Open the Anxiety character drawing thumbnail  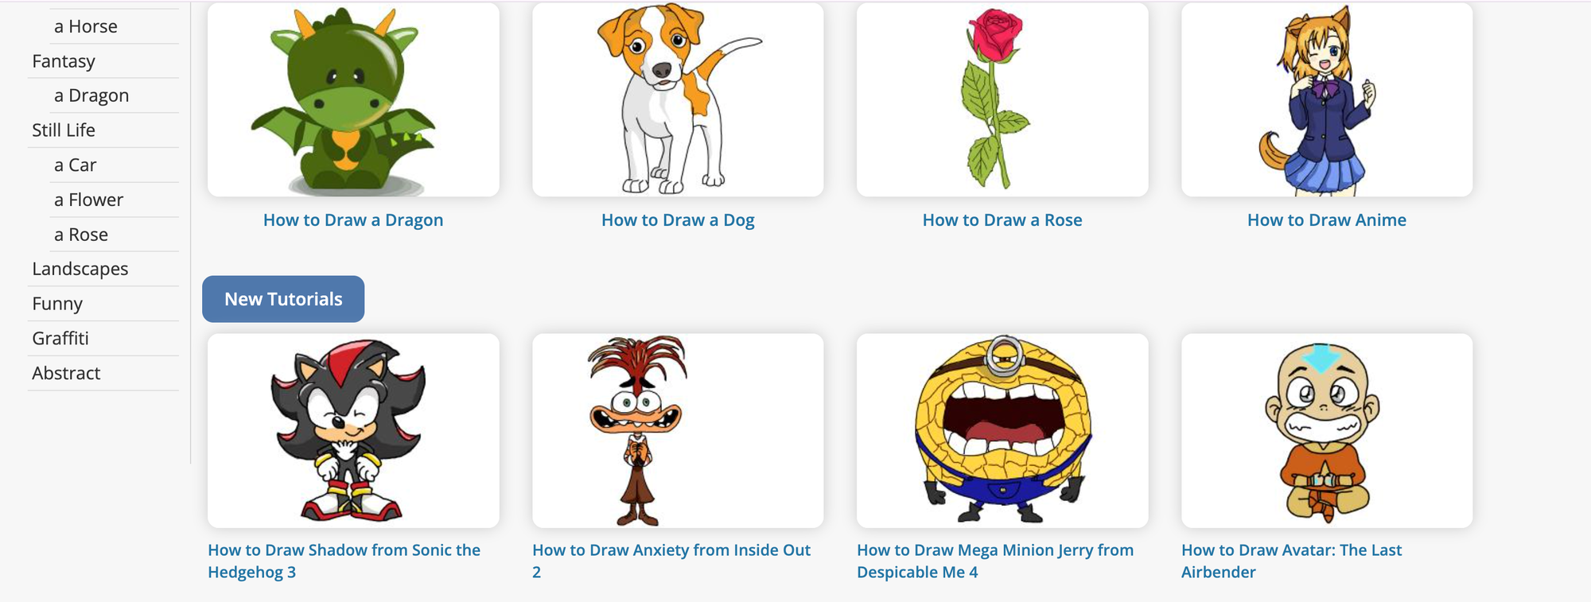coord(678,430)
